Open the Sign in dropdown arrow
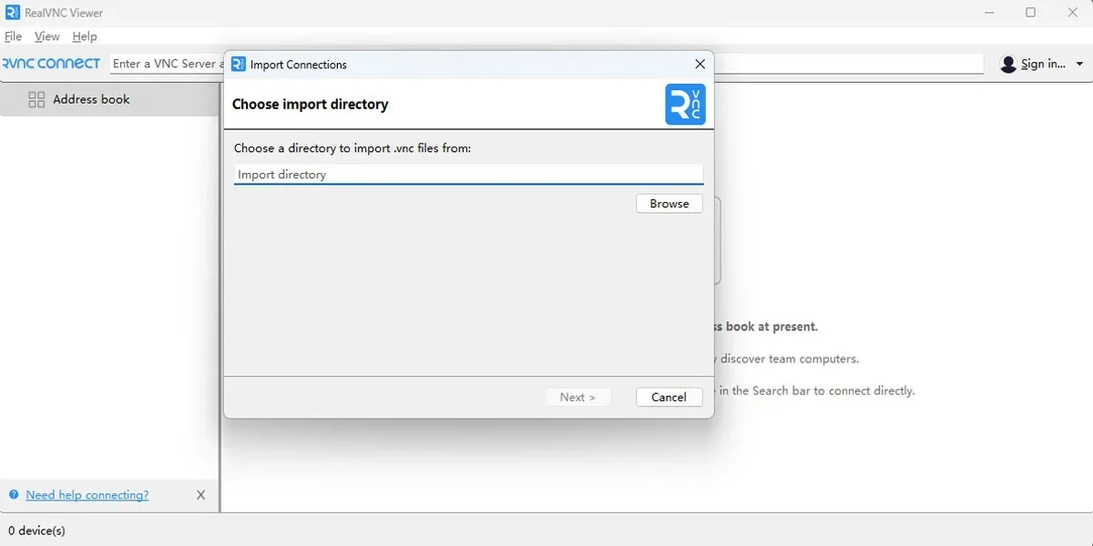The width and height of the screenshot is (1093, 546). pyautogui.click(x=1079, y=65)
